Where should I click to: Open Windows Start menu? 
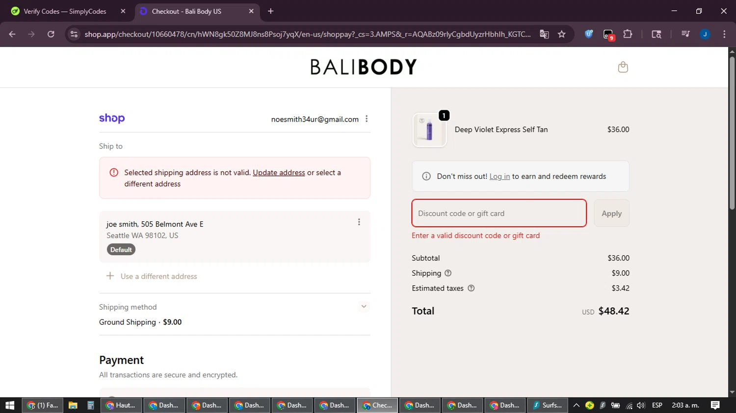(10, 405)
